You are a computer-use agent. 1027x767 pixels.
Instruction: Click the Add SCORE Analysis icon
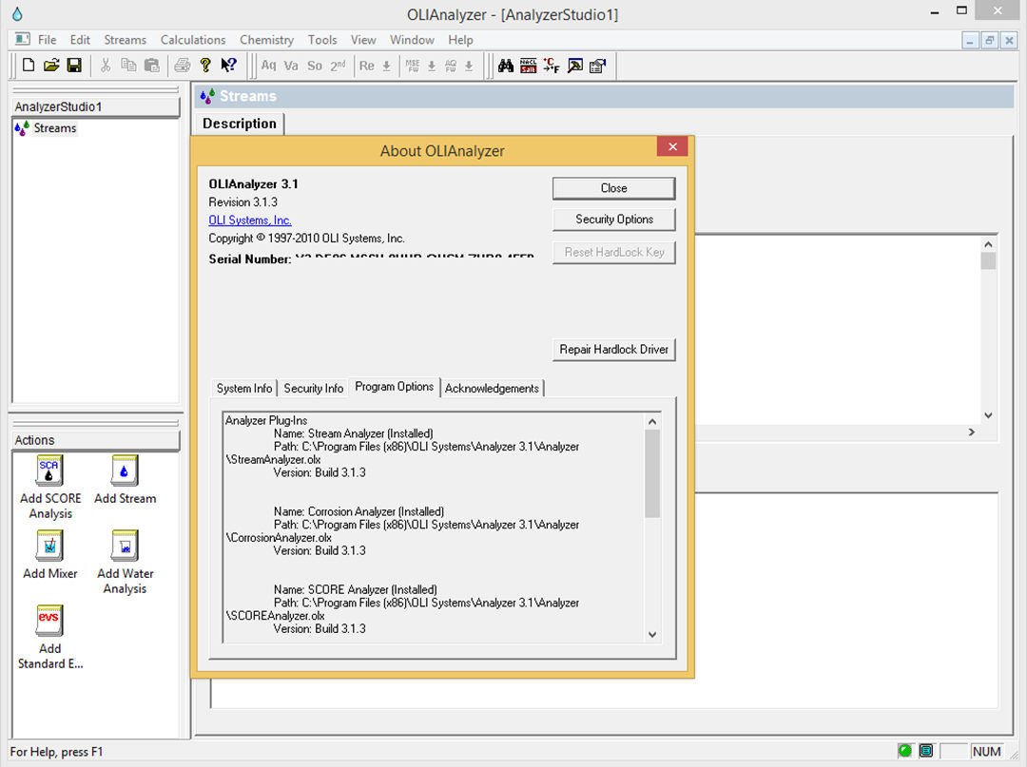tap(49, 470)
